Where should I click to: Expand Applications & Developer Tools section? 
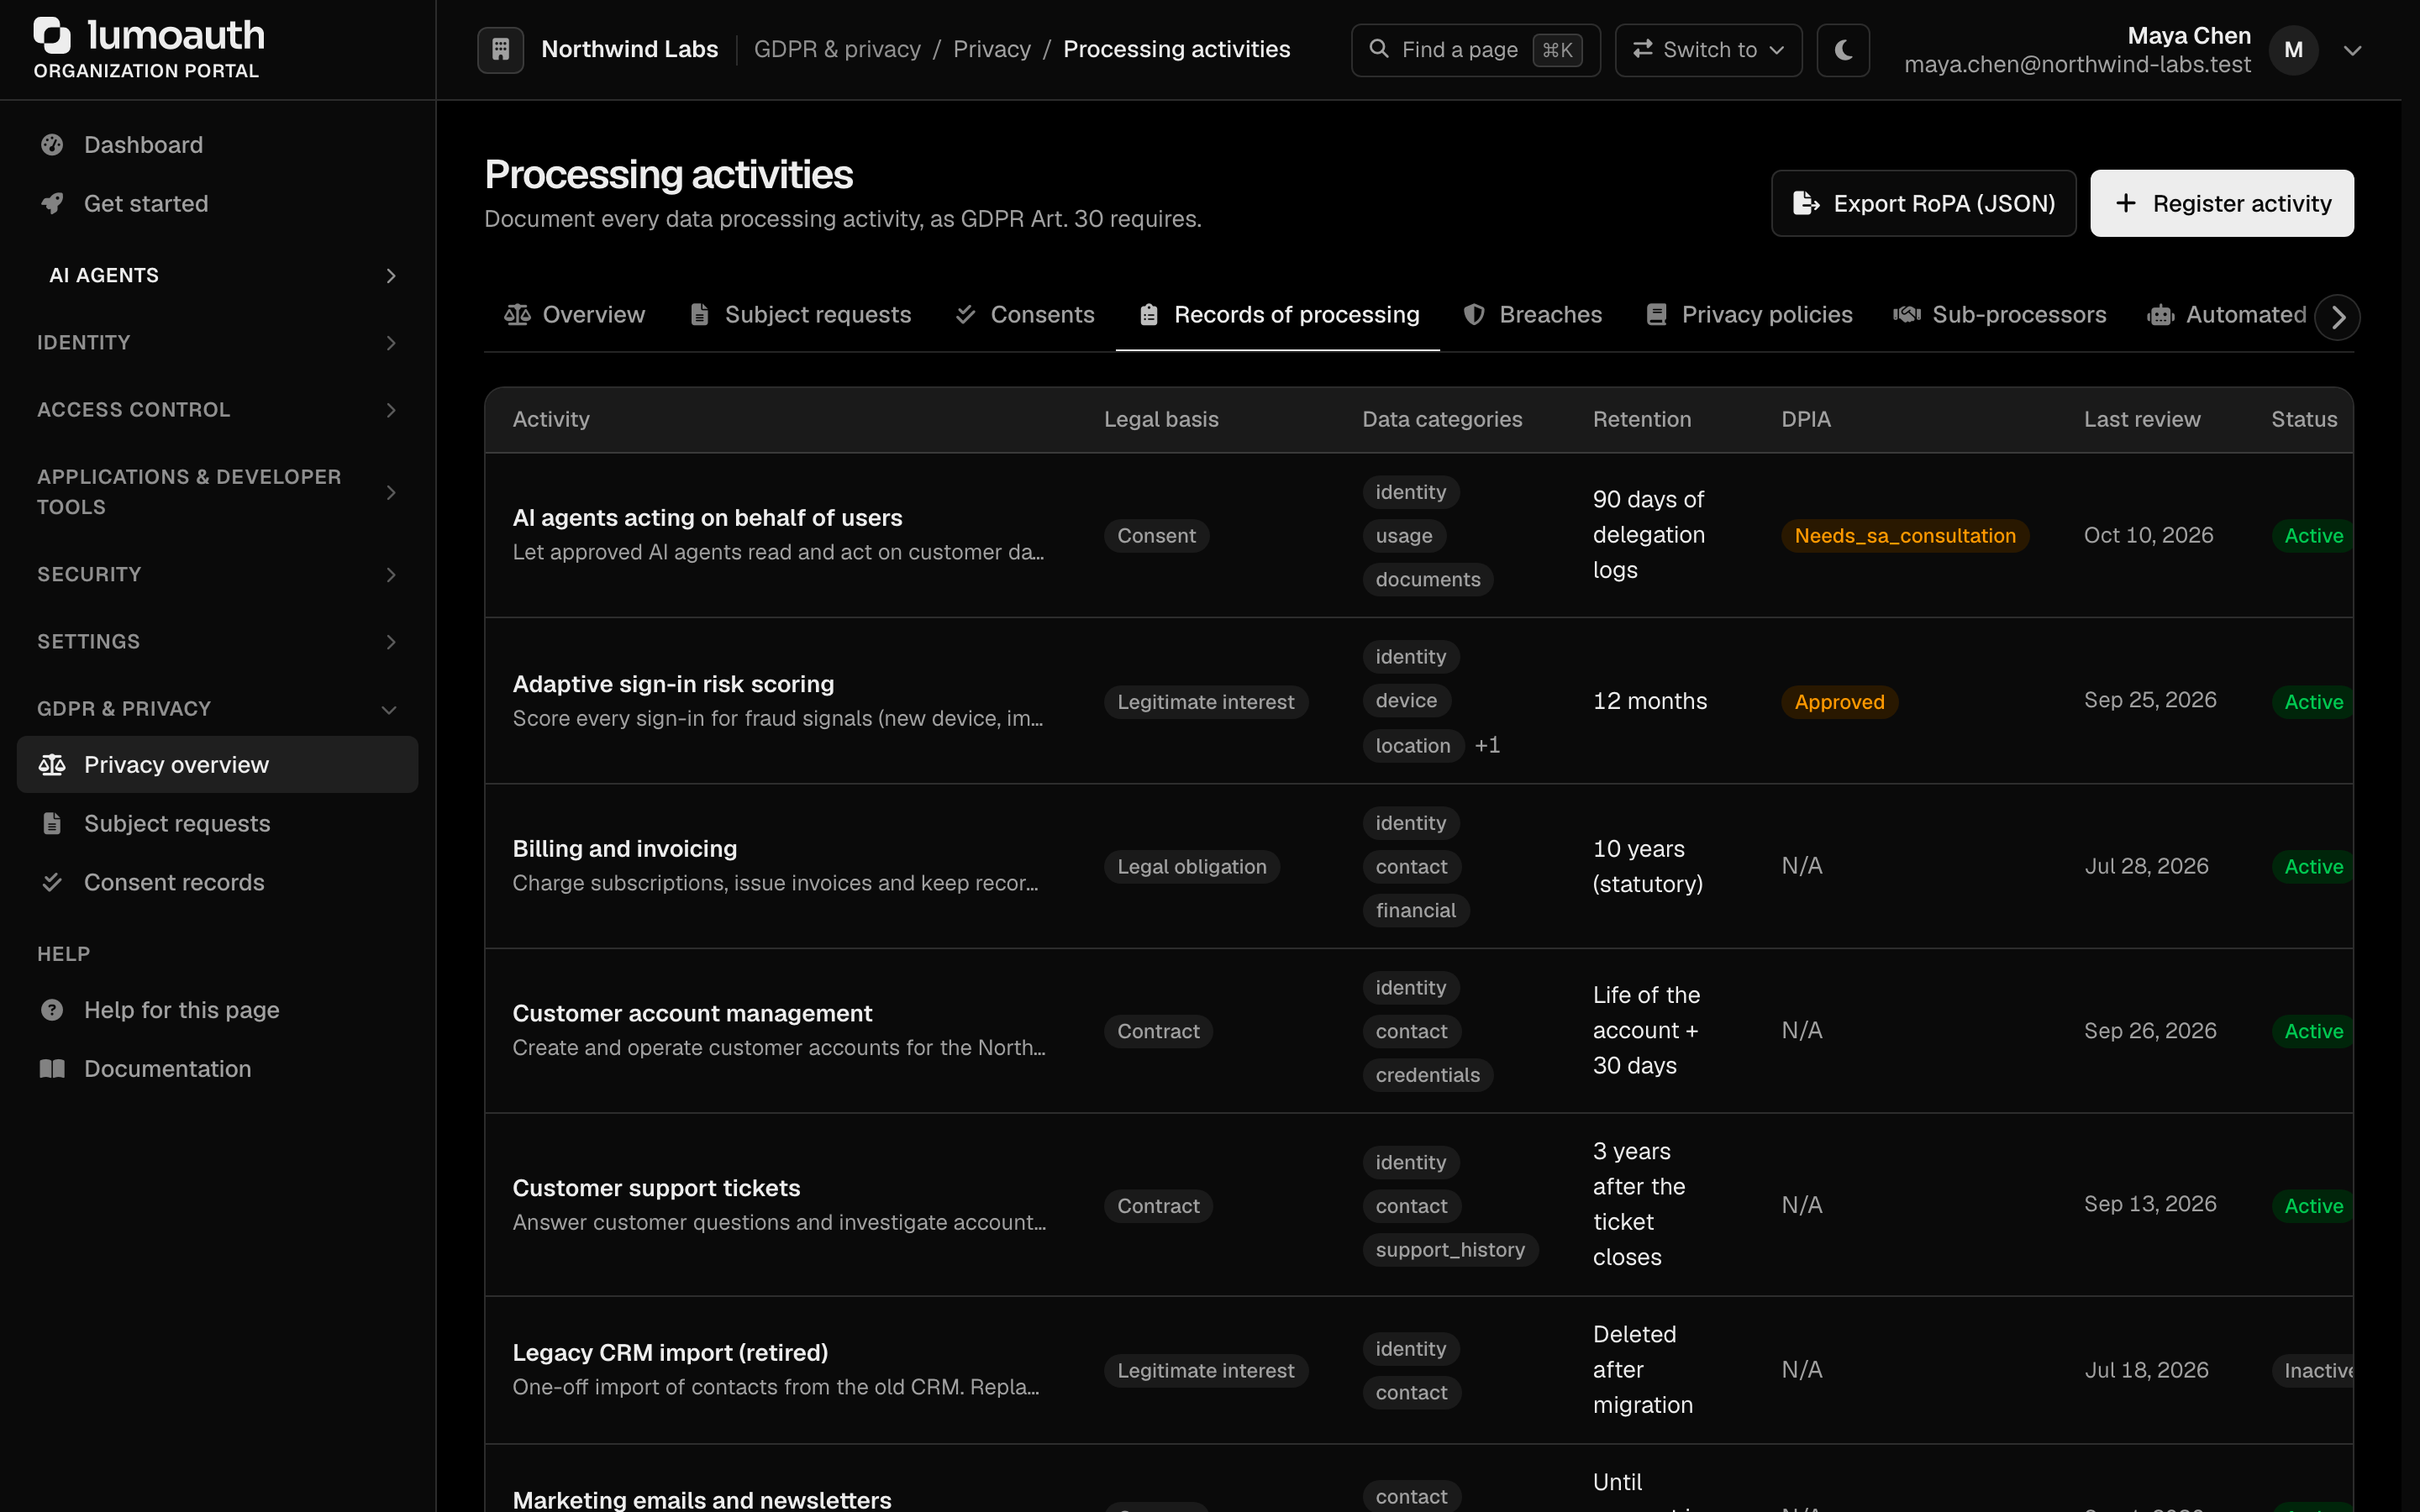(217, 492)
